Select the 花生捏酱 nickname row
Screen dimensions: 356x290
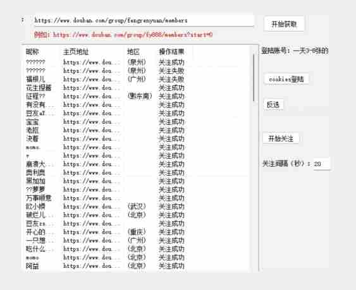coord(39,88)
